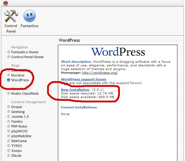Choose TYPO3 under Content Management
Image resolution: width=185 pixels, height=161 pixels.
click(16, 146)
